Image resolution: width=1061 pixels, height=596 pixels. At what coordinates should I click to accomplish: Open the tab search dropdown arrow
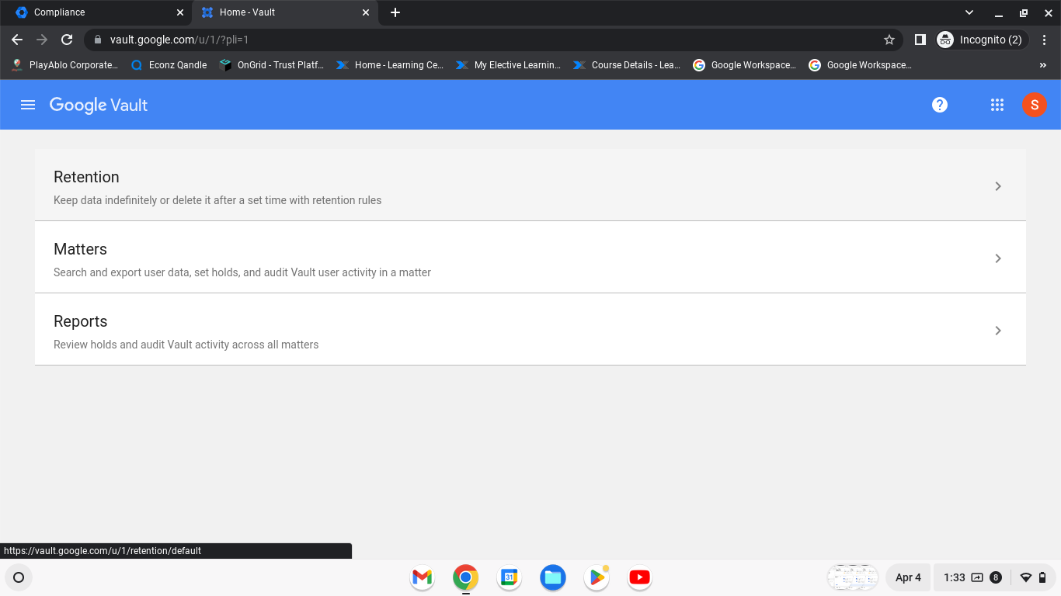pos(969,12)
